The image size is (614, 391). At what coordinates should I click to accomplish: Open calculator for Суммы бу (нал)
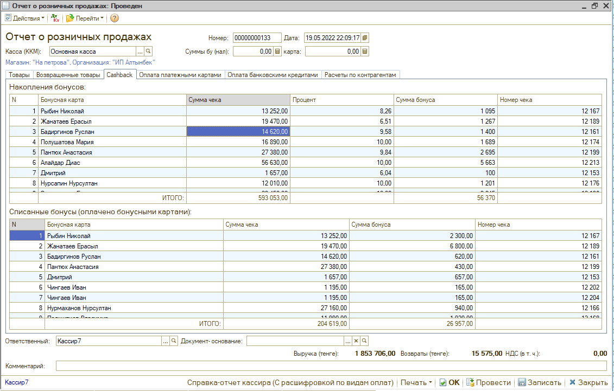[x=277, y=52]
